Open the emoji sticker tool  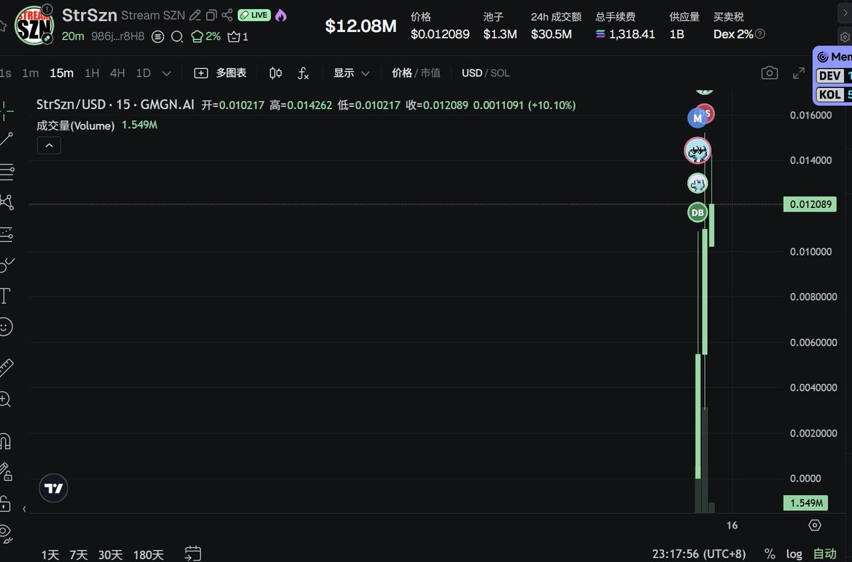(x=6, y=327)
